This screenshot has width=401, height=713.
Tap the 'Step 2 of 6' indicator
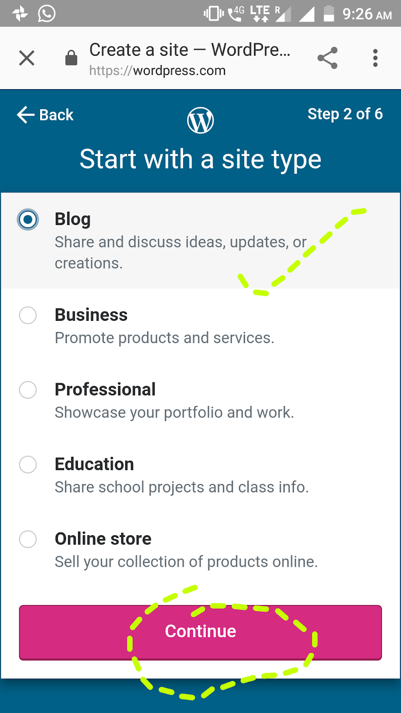coord(345,114)
